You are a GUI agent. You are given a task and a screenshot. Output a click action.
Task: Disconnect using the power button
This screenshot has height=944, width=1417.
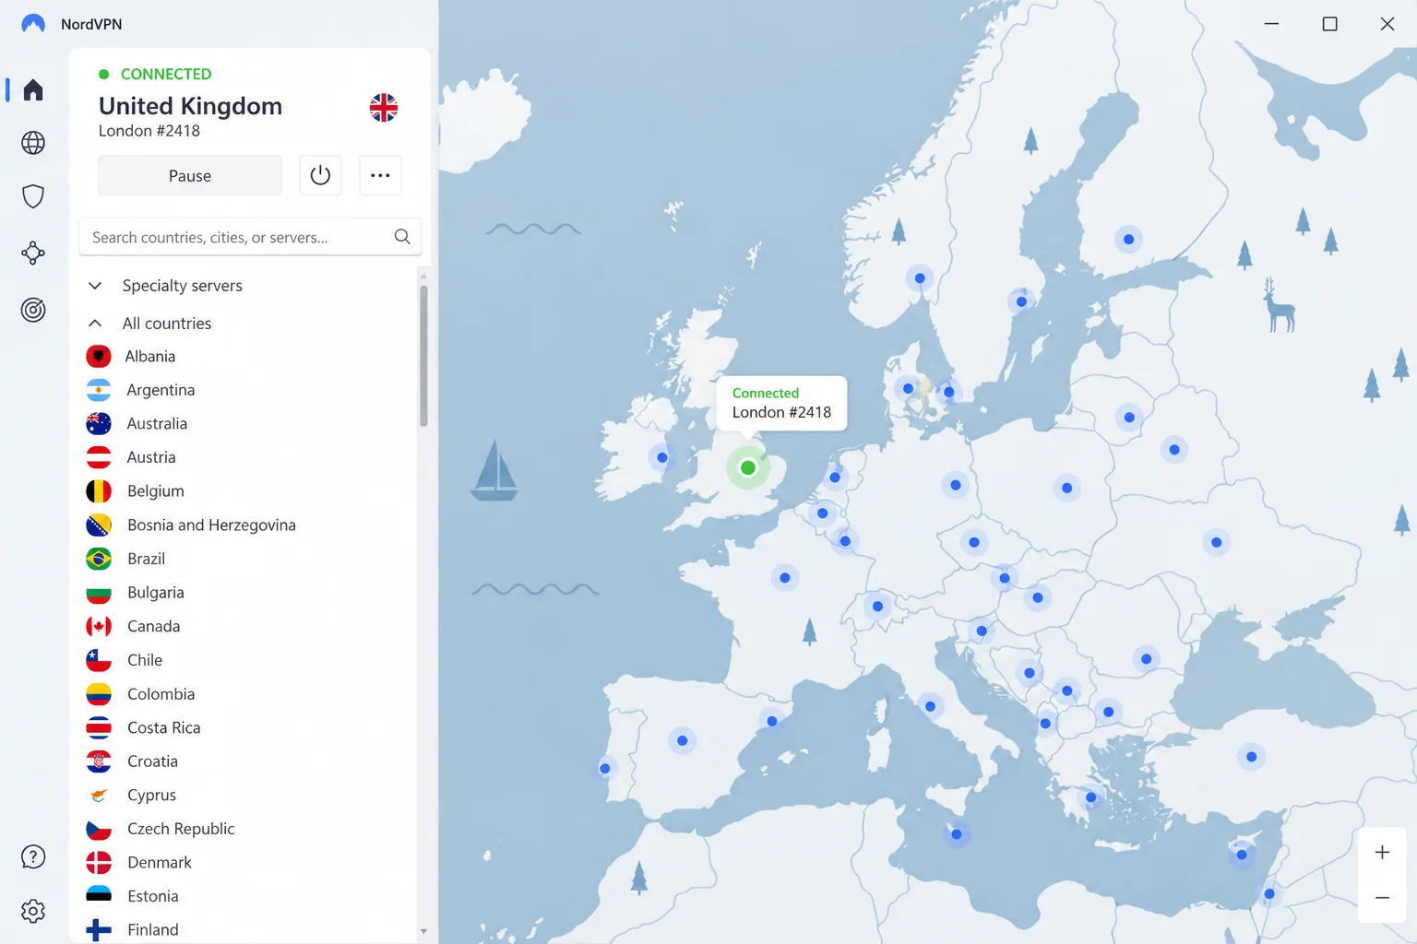[320, 175]
